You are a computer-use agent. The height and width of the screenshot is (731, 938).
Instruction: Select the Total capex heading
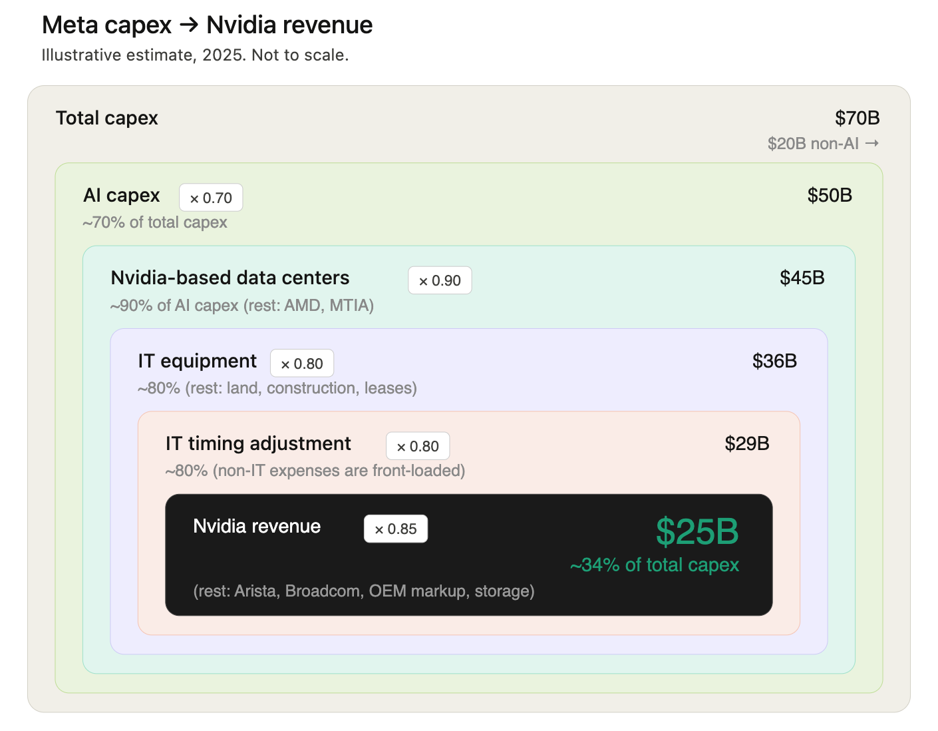point(107,118)
